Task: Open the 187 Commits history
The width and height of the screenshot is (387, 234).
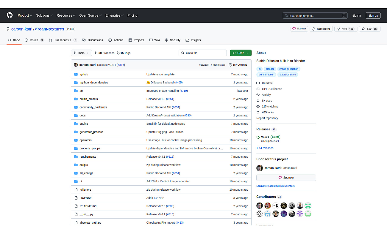Action: pyautogui.click(x=238, y=65)
